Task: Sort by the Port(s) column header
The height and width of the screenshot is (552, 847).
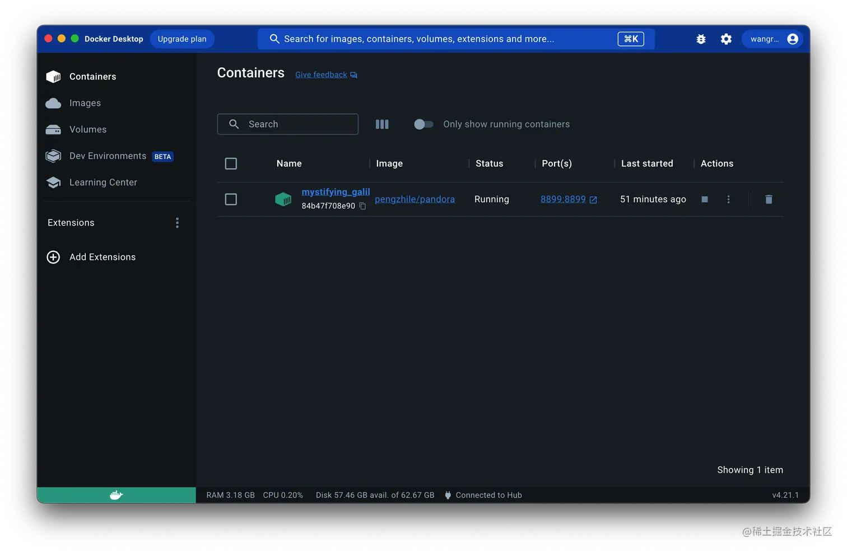Action: pyautogui.click(x=557, y=163)
